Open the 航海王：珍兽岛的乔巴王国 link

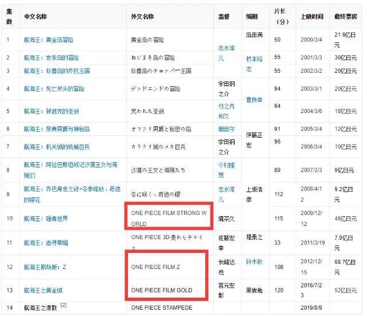pos(57,71)
